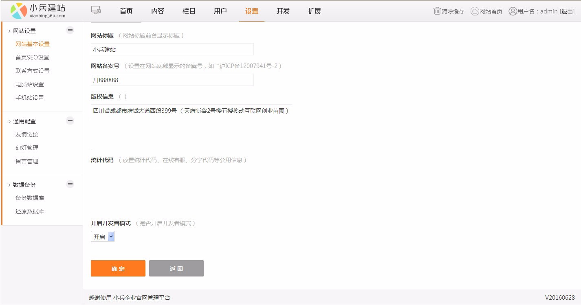This screenshot has width=581, height=305.
Task: Open the 内容 menu
Action: click(x=158, y=11)
